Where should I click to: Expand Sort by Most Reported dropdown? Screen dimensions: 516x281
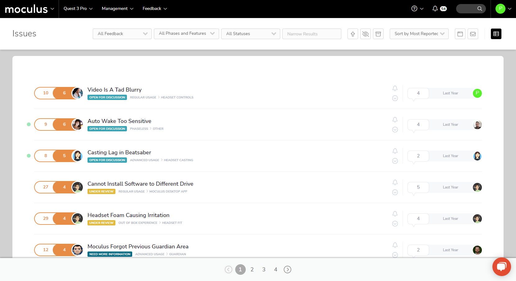pos(419,34)
